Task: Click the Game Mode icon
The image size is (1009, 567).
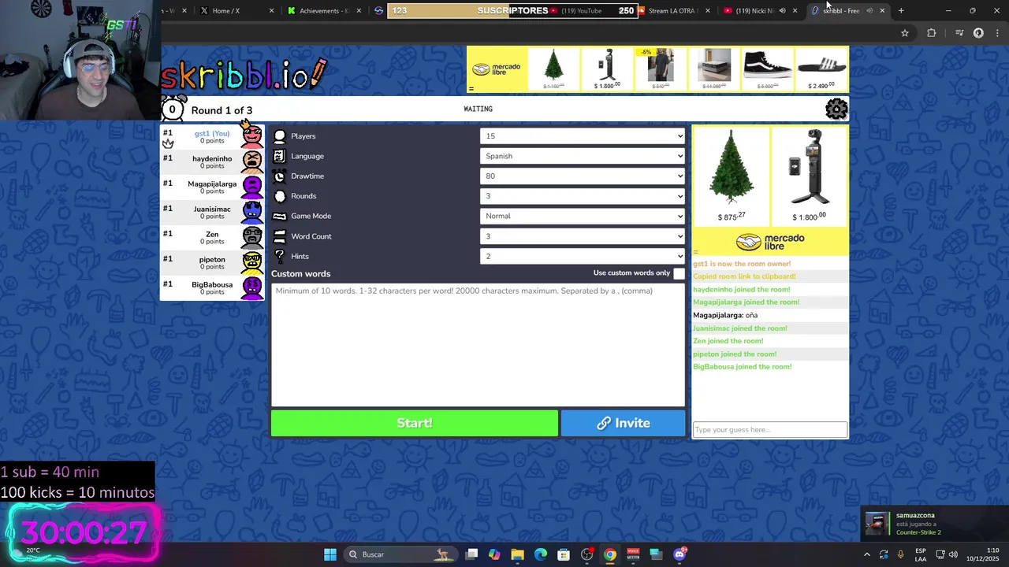Action: point(279,216)
